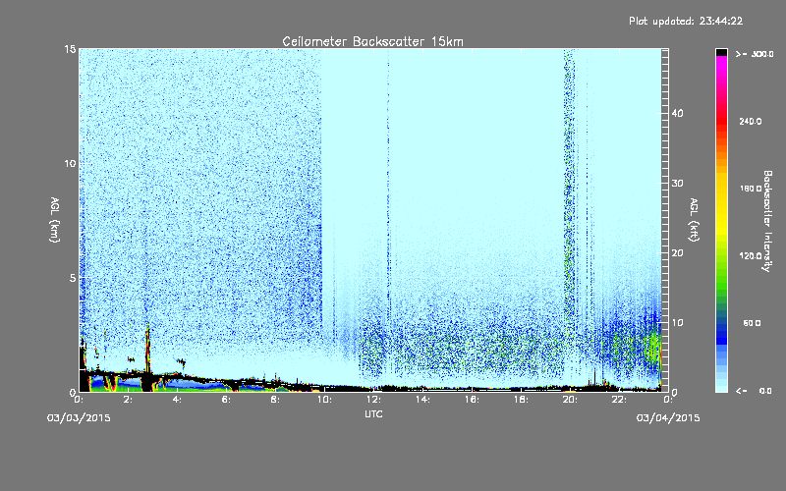Click the "12:" hour tick label

pyautogui.click(x=373, y=400)
